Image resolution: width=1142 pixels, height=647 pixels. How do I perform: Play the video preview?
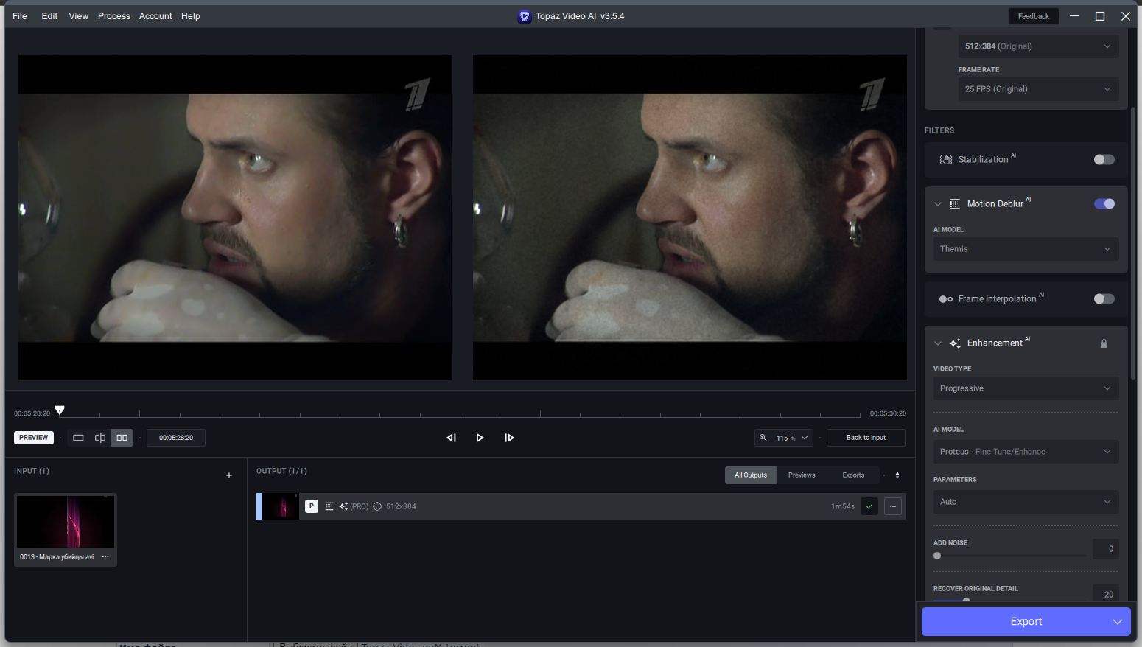click(480, 438)
